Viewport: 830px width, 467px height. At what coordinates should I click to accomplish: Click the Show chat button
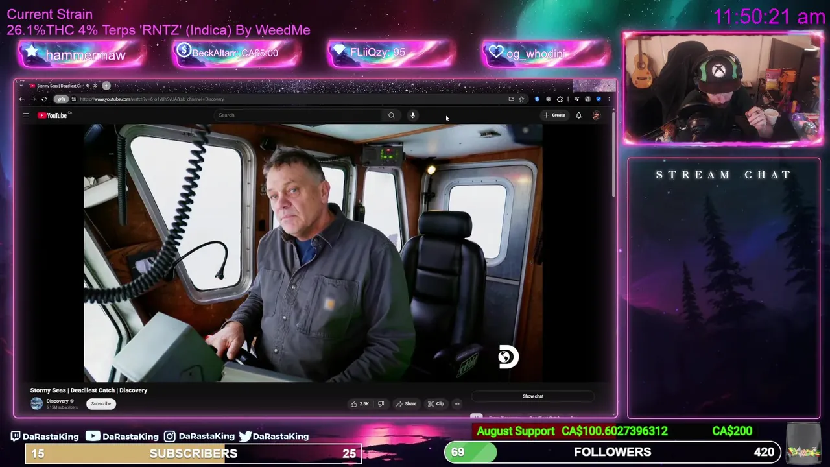(533, 396)
